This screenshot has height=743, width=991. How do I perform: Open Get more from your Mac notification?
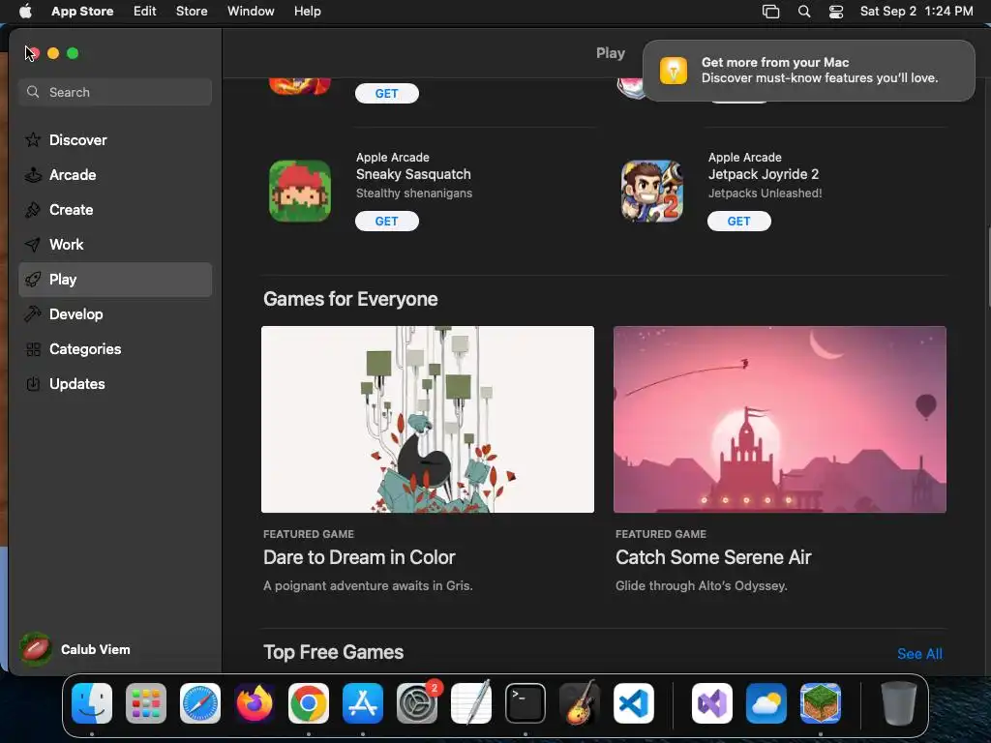tap(808, 71)
